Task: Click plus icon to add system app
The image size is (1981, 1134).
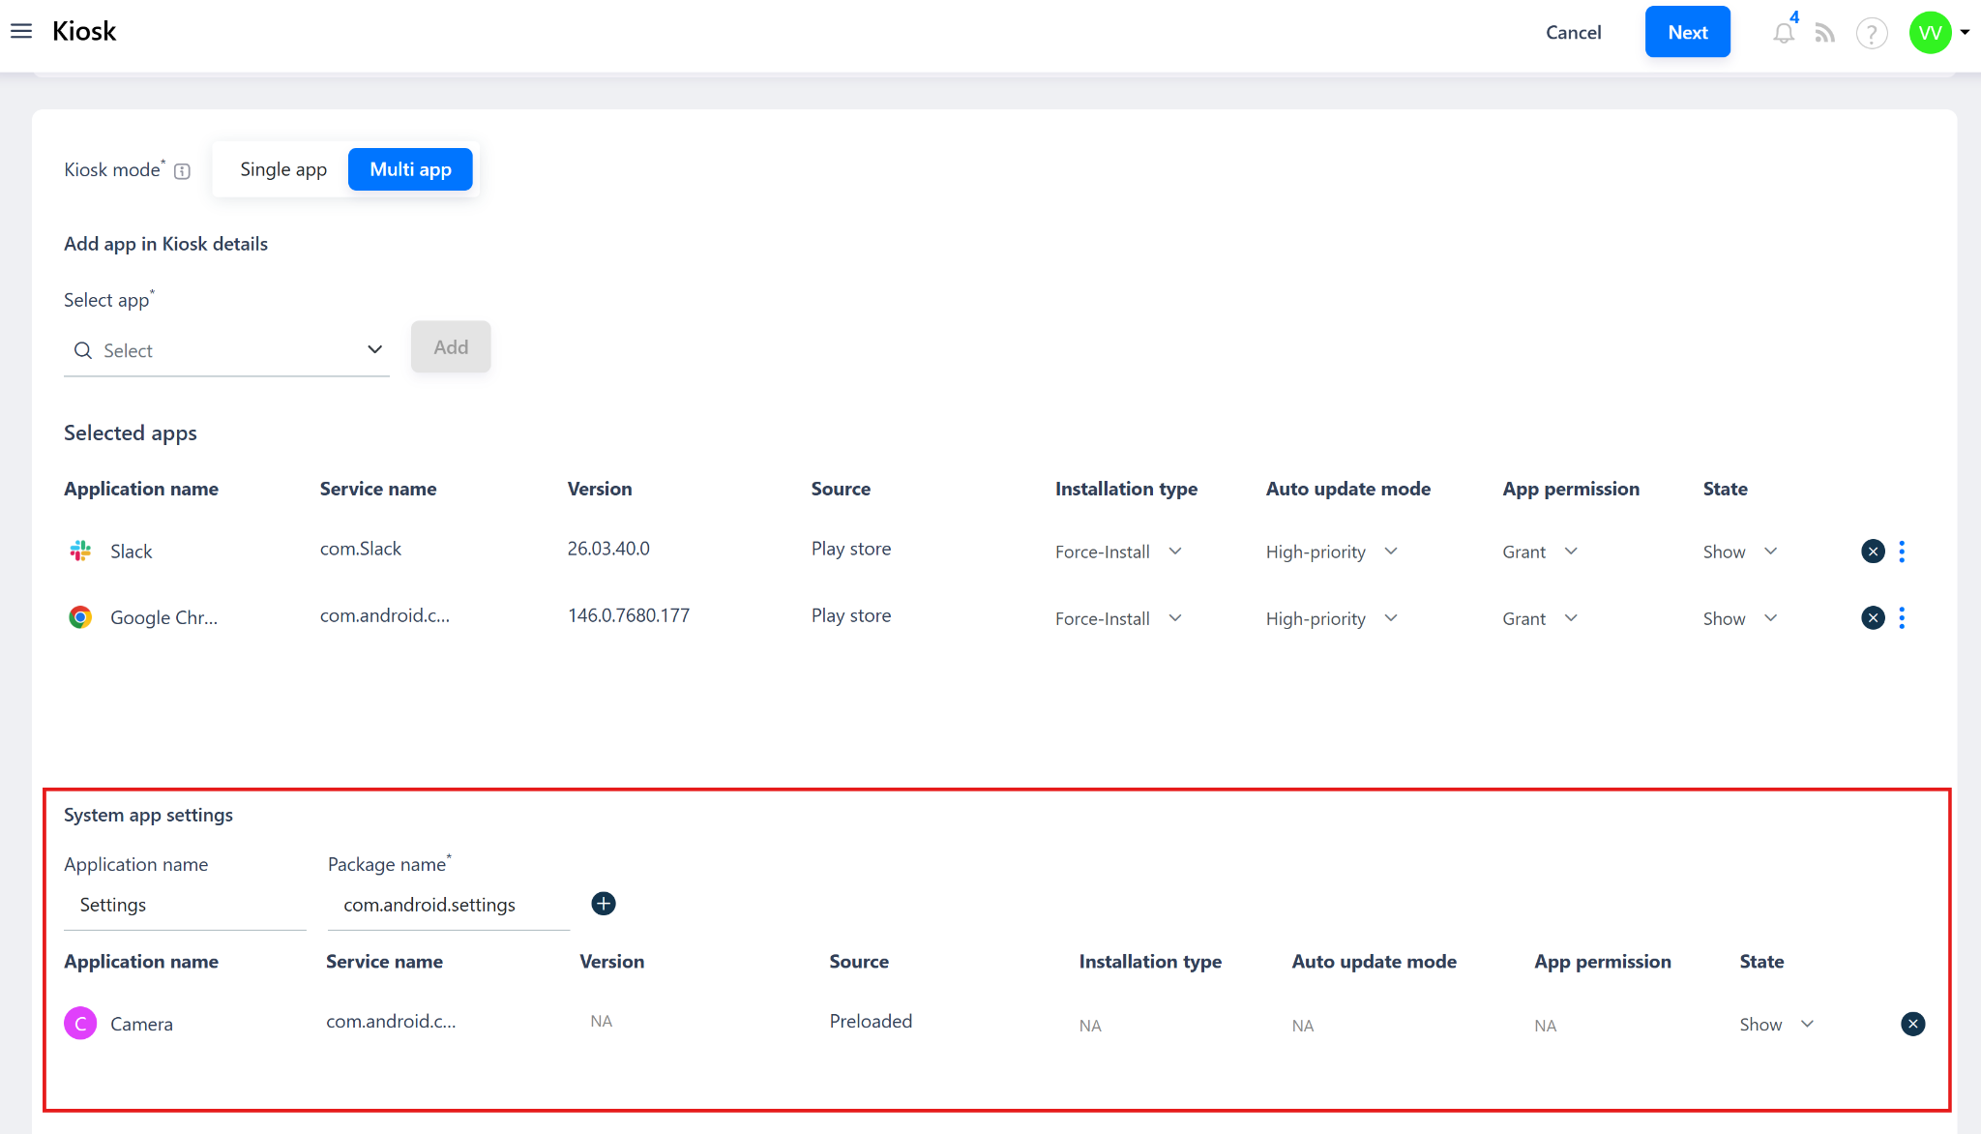Action: 604,904
